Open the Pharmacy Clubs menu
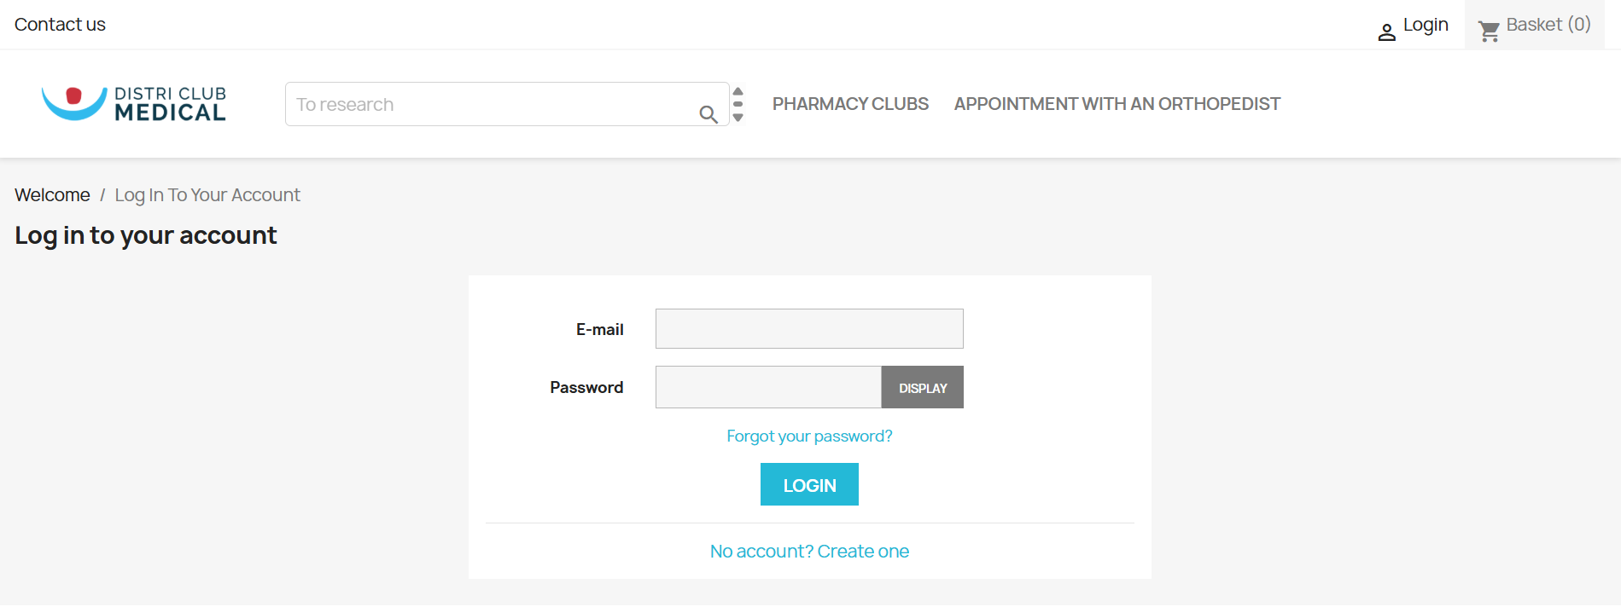 tap(850, 104)
